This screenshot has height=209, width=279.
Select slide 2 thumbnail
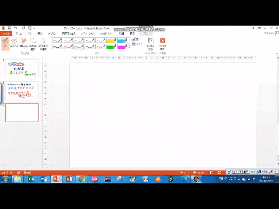22,90
